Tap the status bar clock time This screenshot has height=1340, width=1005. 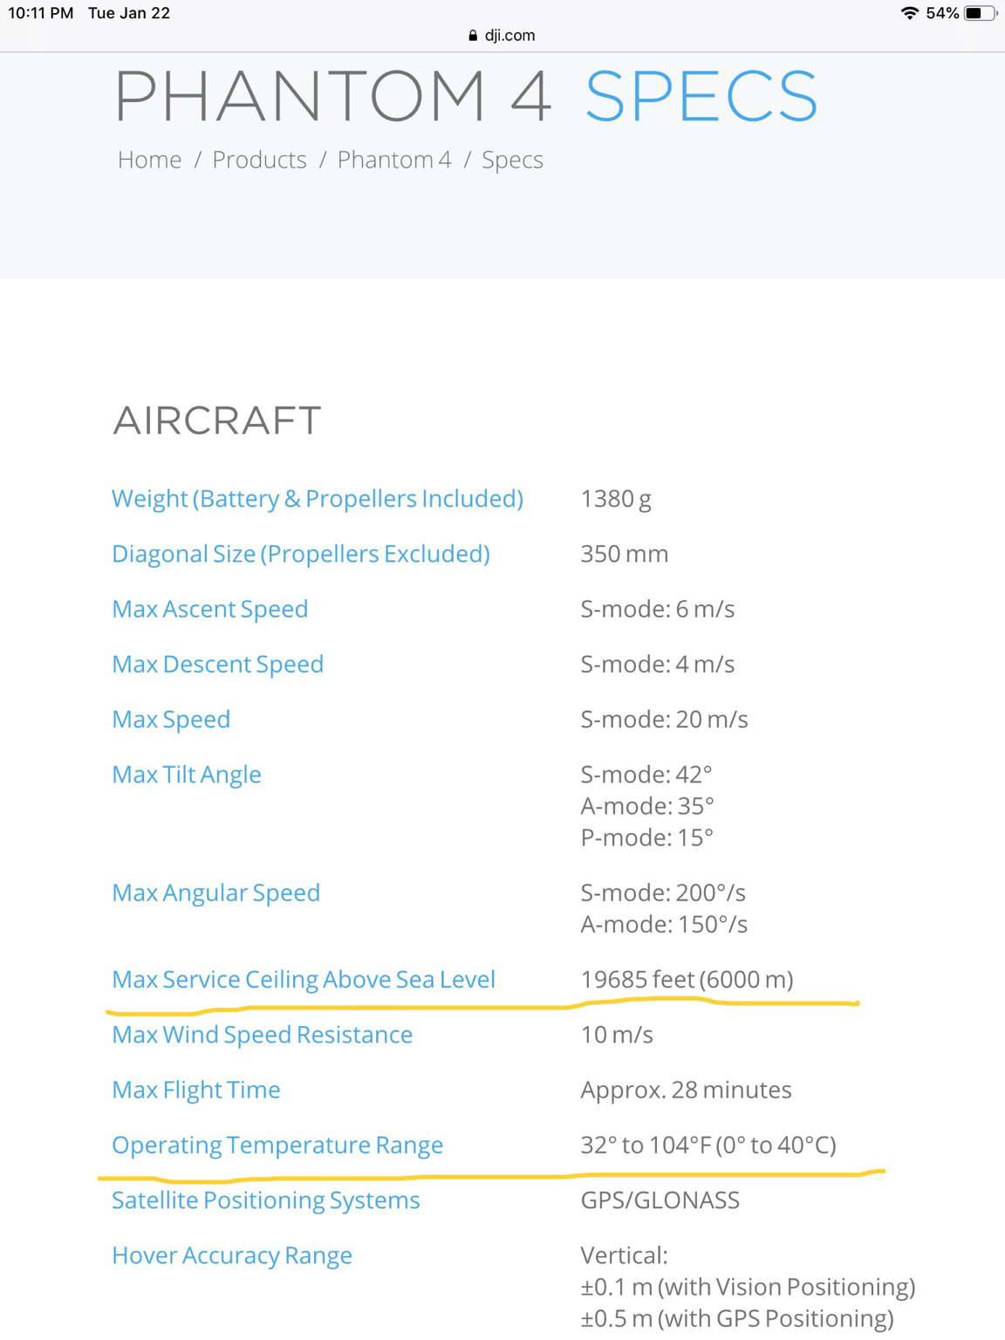(x=40, y=13)
